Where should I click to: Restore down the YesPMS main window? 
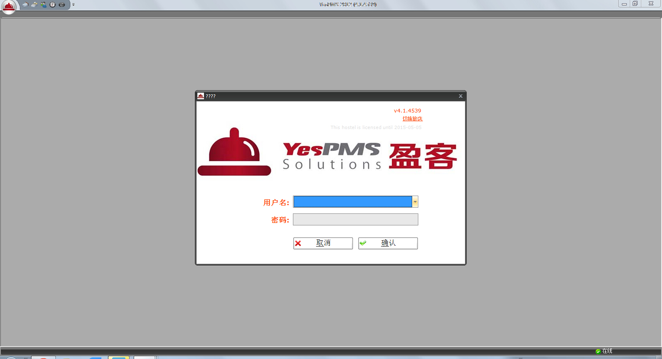tap(635, 4)
